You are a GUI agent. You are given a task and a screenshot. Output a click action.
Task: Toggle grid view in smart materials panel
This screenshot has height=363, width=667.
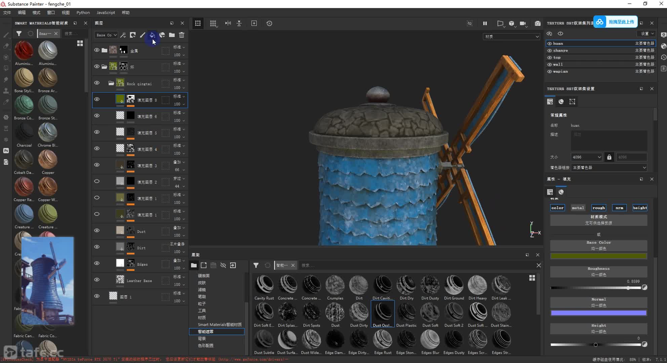(80, 43)
